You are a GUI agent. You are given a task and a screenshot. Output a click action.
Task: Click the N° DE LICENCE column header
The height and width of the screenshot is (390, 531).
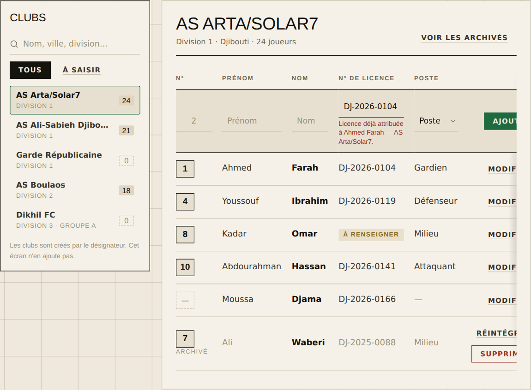point(367,78)
